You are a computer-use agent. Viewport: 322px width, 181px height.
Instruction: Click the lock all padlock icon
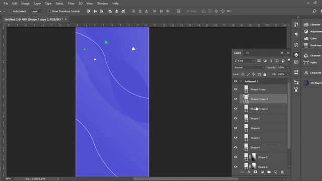265,74
